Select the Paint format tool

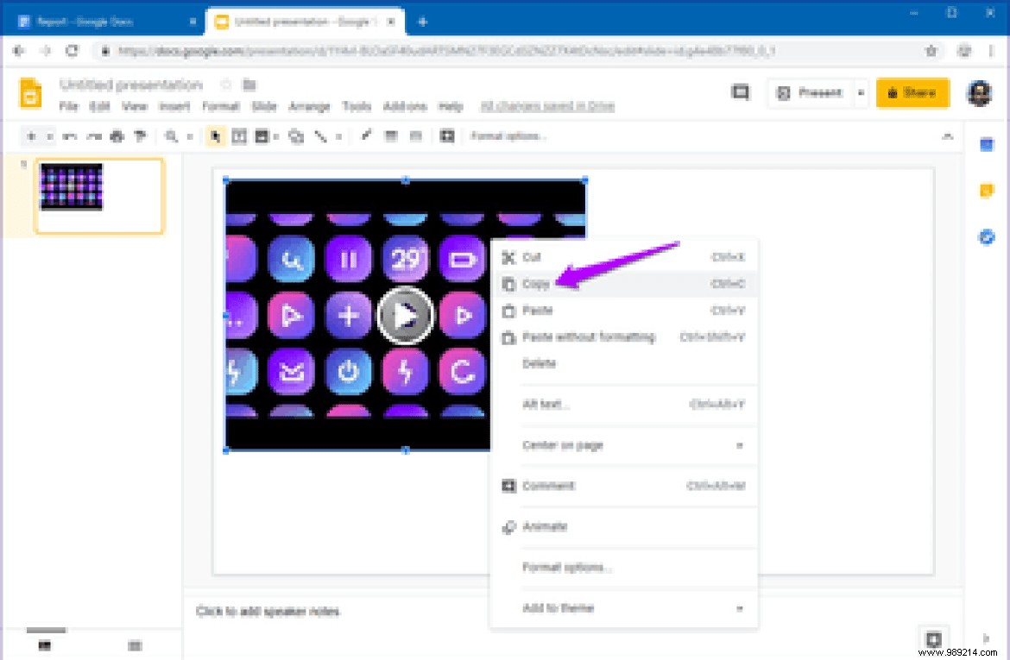point(140,135)
